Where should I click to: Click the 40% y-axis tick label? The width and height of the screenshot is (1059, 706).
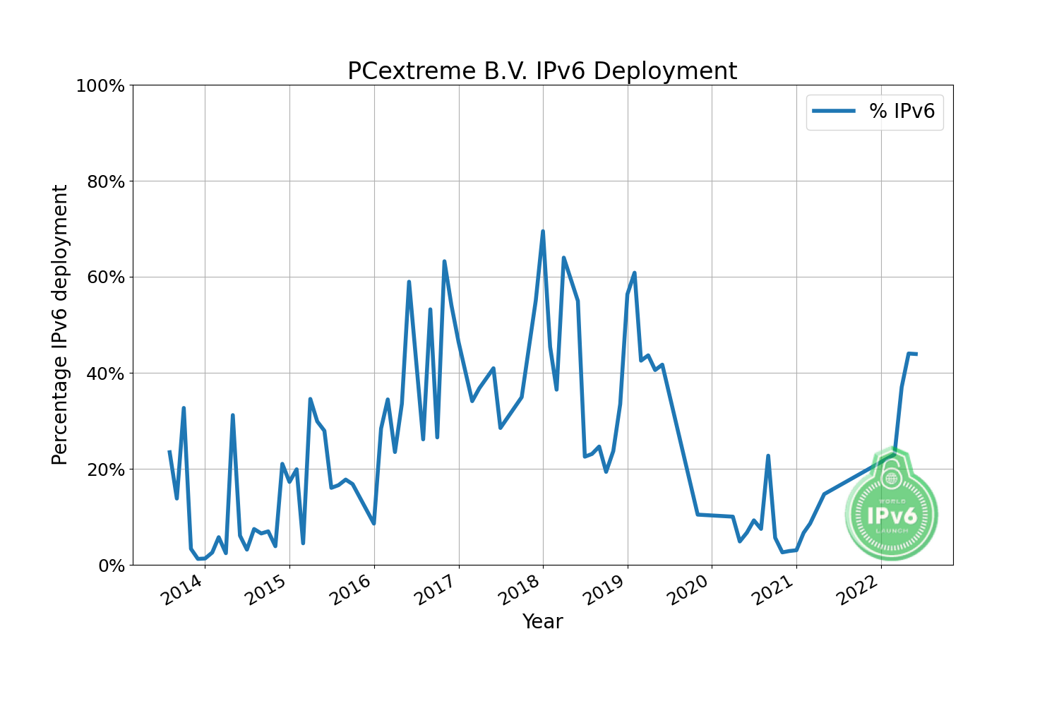click(x=104, y=373)
